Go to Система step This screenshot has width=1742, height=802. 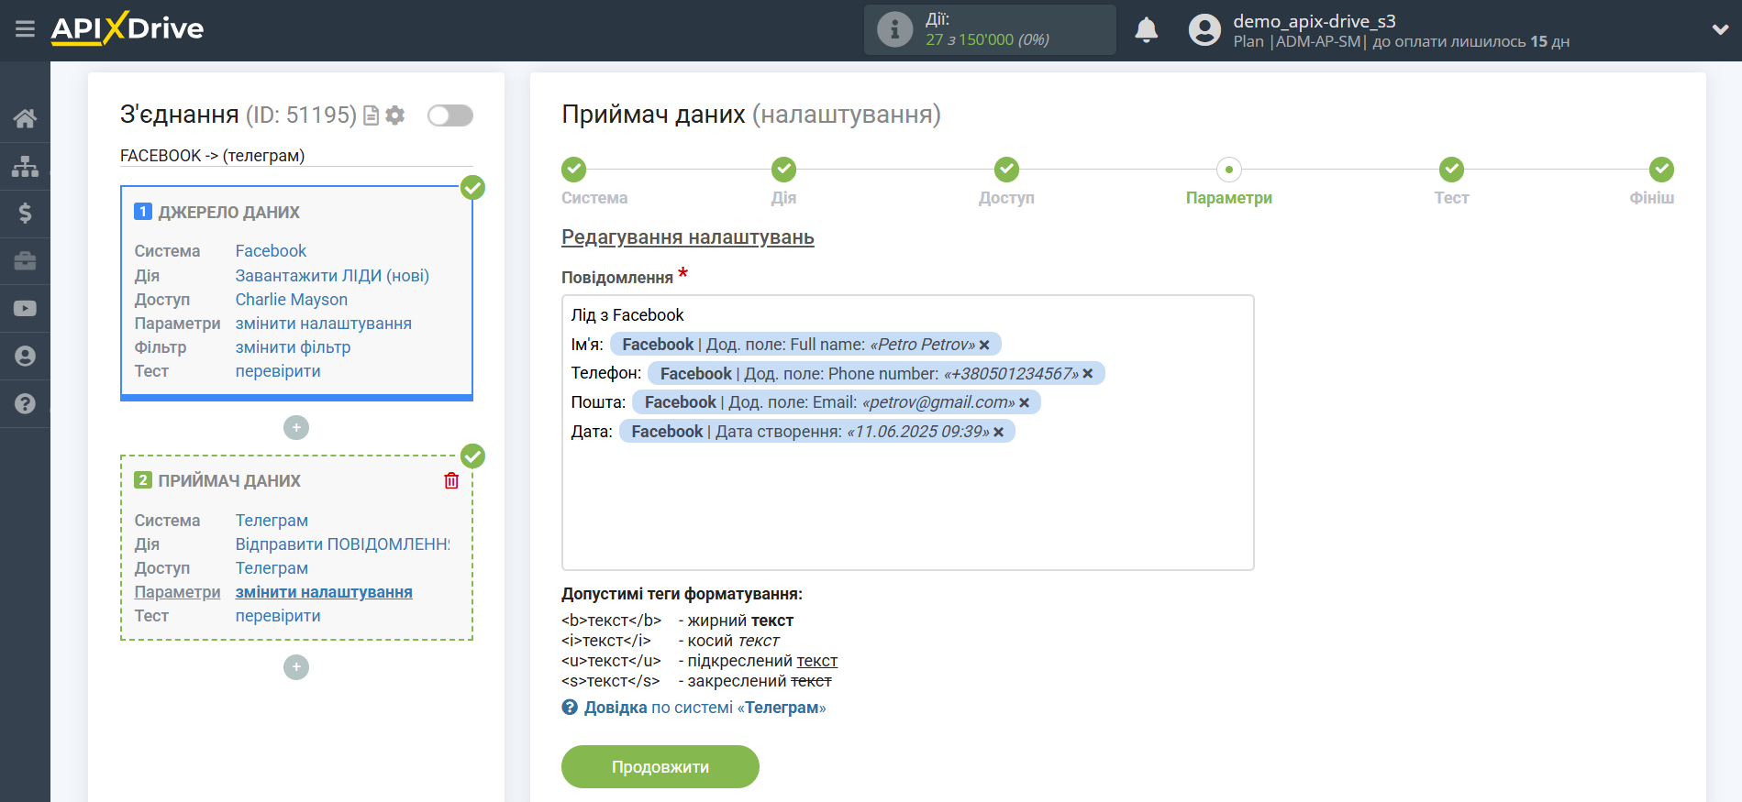574,170
